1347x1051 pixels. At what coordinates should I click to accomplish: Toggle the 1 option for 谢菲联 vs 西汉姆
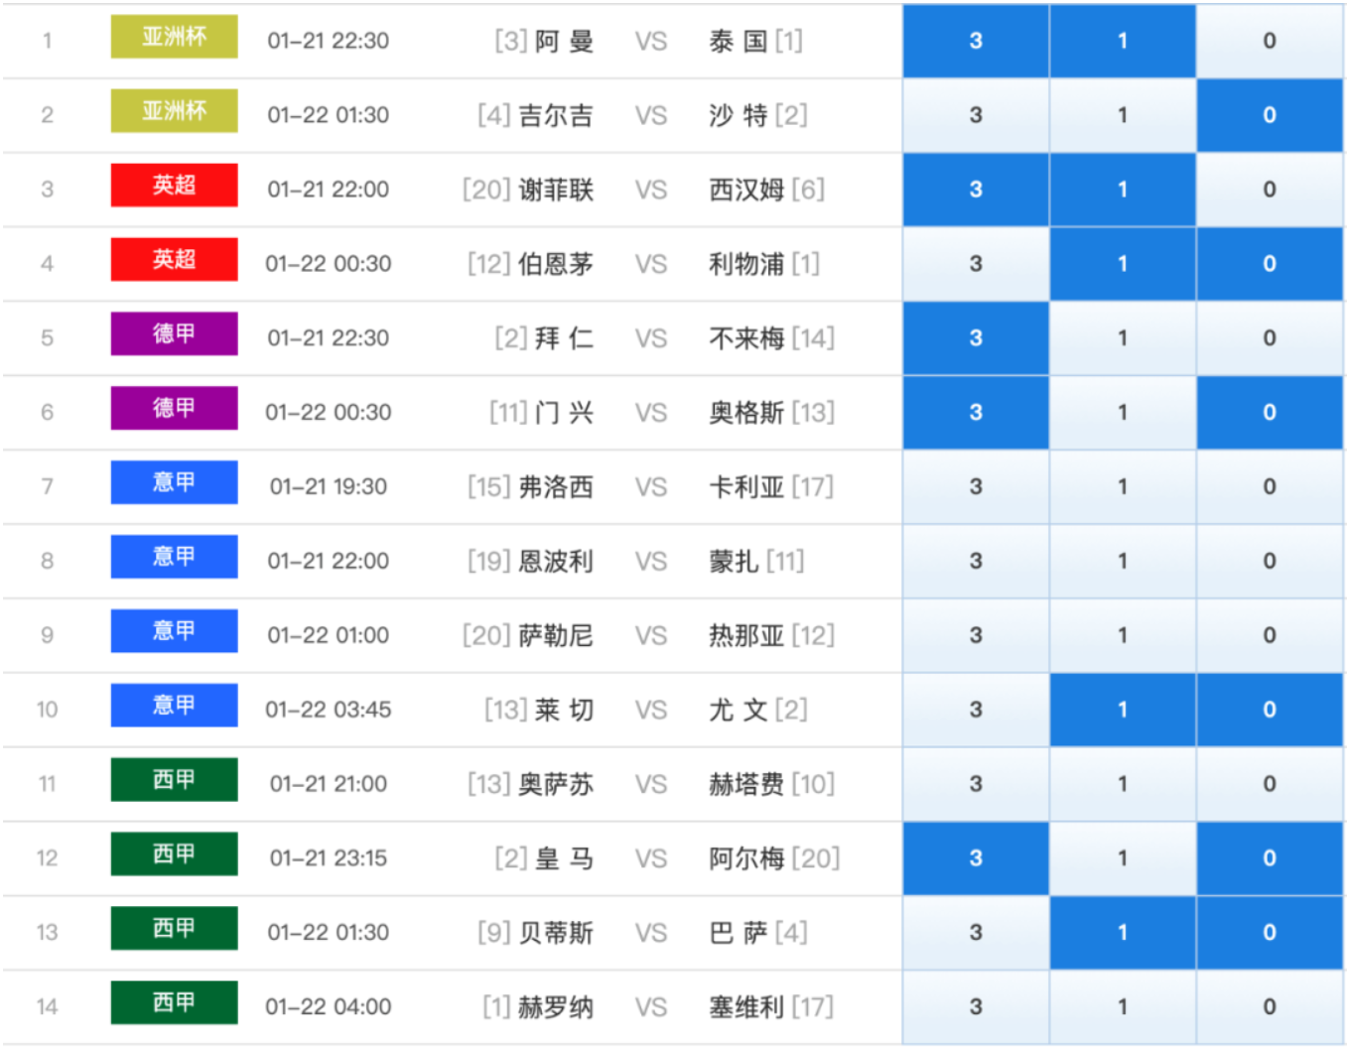[x=1123, y=190]
